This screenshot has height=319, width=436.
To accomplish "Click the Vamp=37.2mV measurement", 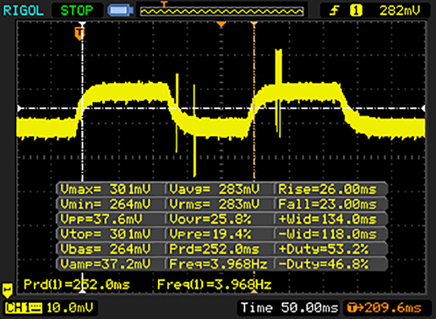I will coord(106,264).
